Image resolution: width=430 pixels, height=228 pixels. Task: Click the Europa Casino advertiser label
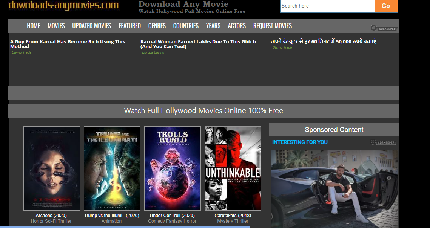[x=153, y=52]
